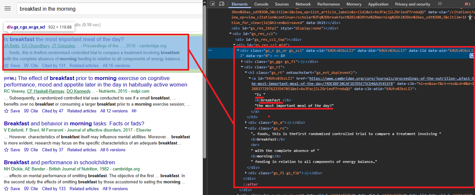
Task: Open the Issues panel via the red badge
Action: [x=467, y=4]
